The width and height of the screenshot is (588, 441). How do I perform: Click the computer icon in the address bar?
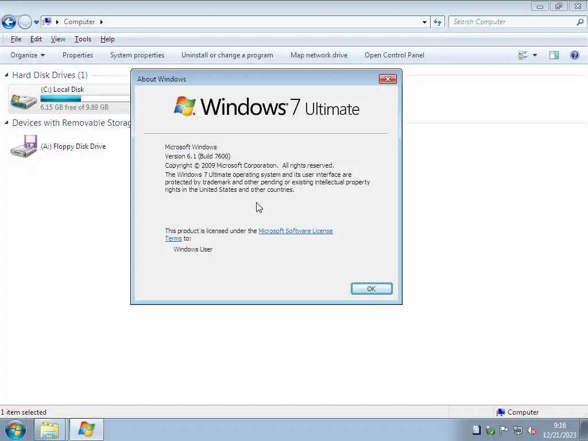pyautogui.click(x=47, y=22)
